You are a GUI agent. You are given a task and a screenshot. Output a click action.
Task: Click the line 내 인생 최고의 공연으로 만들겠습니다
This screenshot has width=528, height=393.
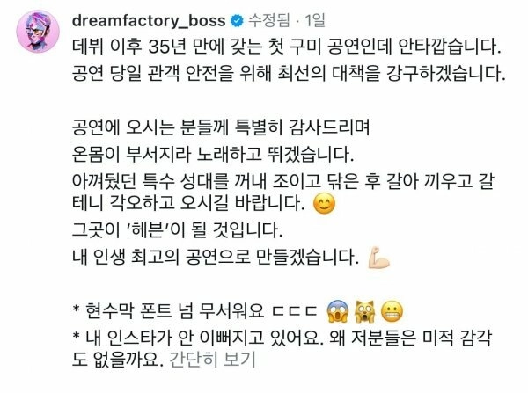click(216, 258)
